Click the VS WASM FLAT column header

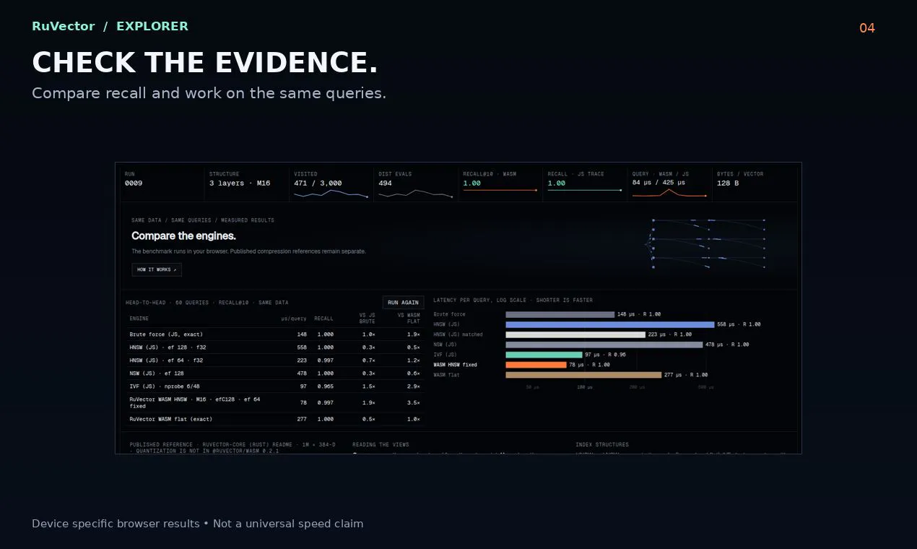click(409, 319)
